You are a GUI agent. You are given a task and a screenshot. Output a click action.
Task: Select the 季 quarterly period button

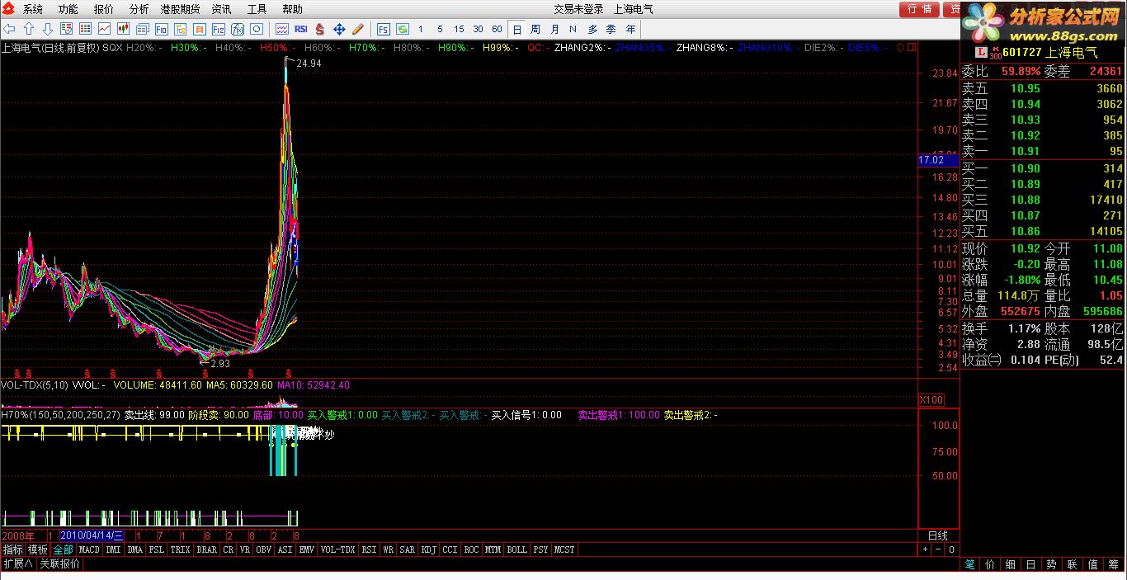[x=611, y=29]
